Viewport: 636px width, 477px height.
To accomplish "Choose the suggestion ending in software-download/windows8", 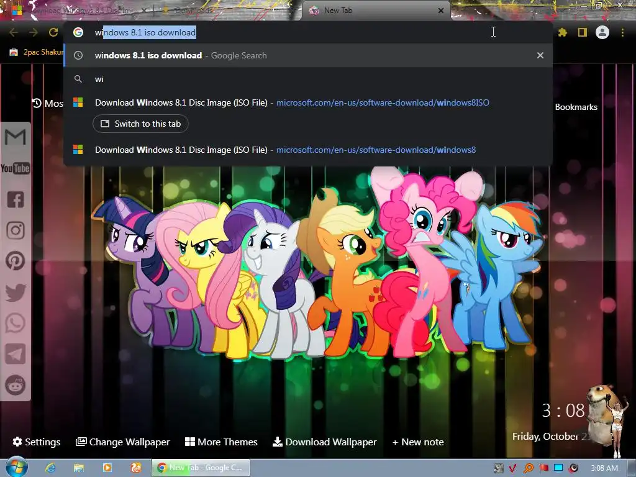I will pyautogui.click(x=308, y=150).
